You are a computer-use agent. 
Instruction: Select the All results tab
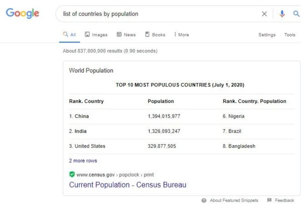[70, 34]
